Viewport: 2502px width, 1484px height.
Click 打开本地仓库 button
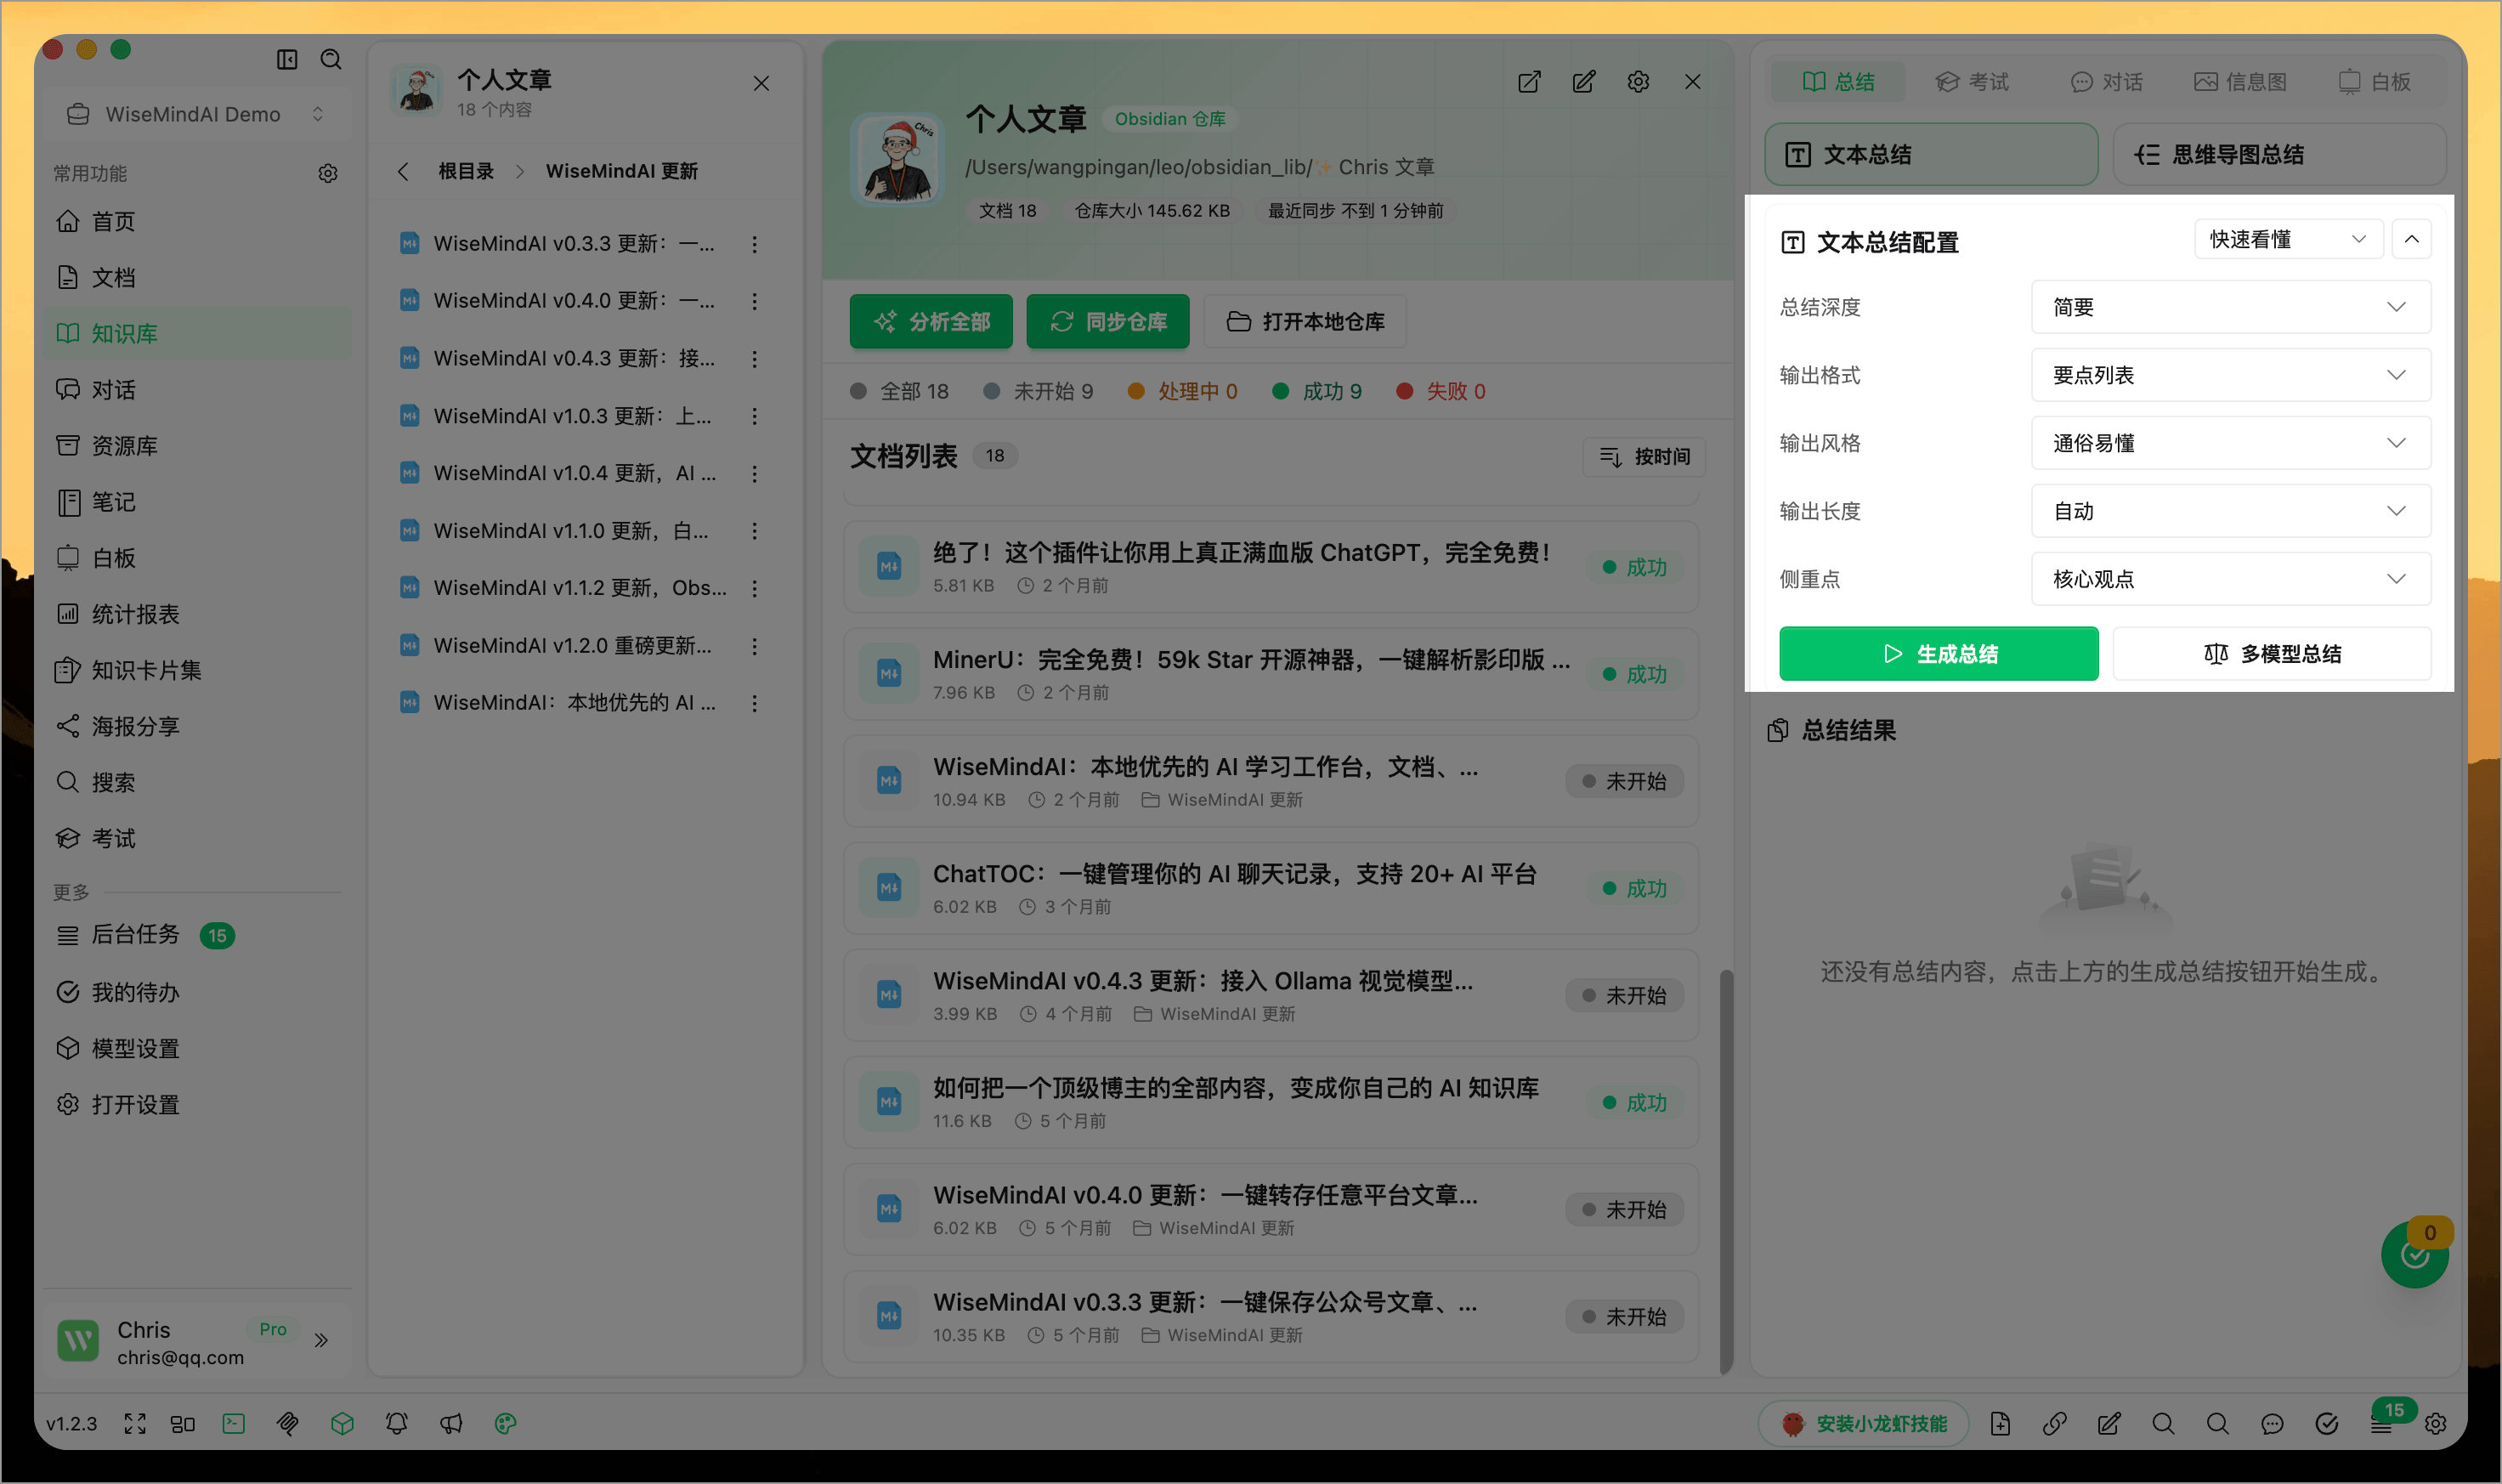pyautogui.click(x=1305, y=322)
